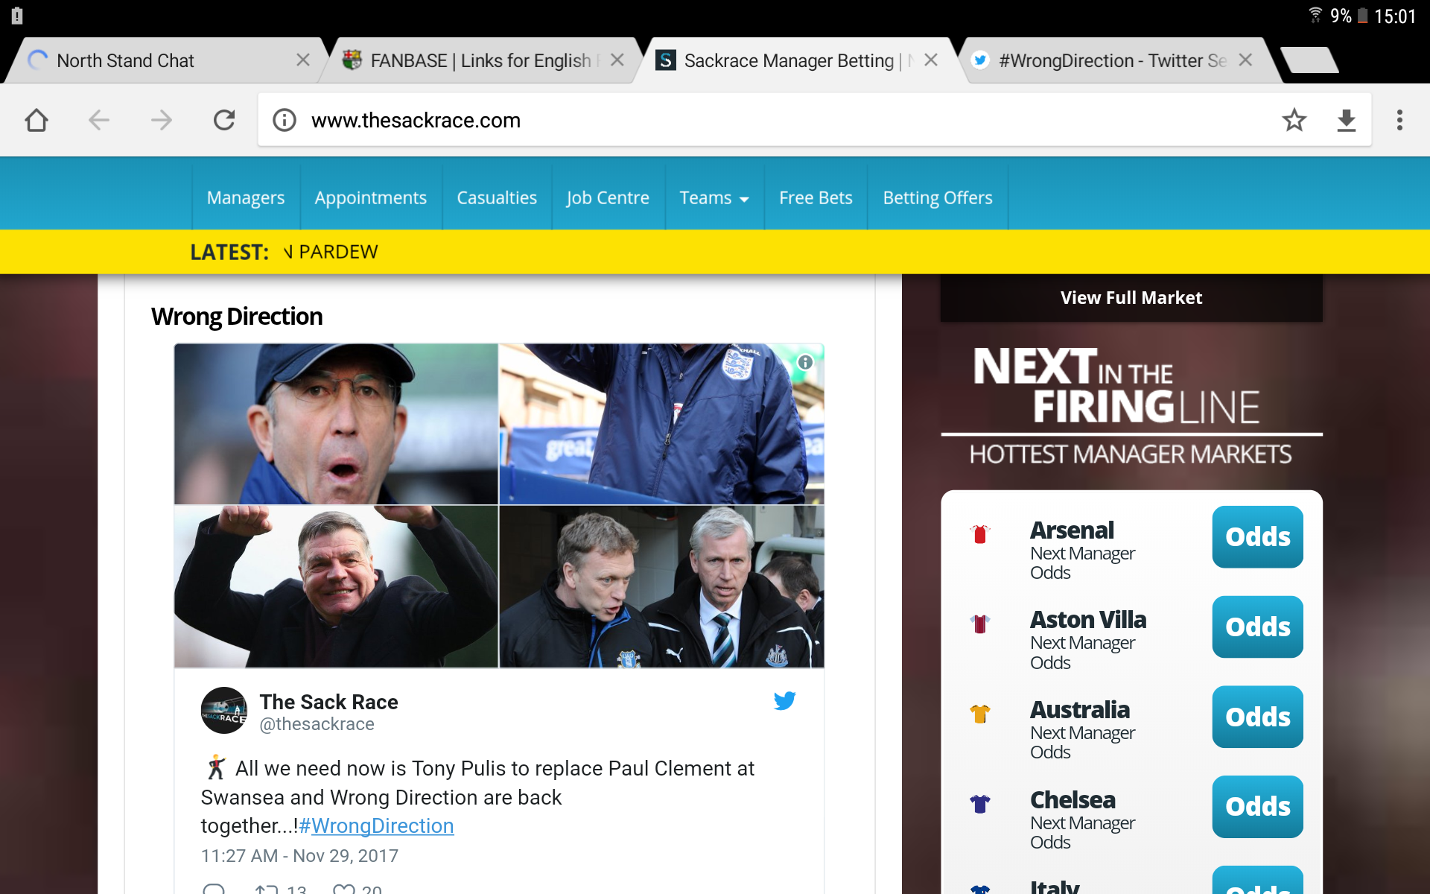This screenshot has height=894, width=1430.
Task: Tap the battery status indicator
Action: pyautogui.click(x=1362, y=16)
